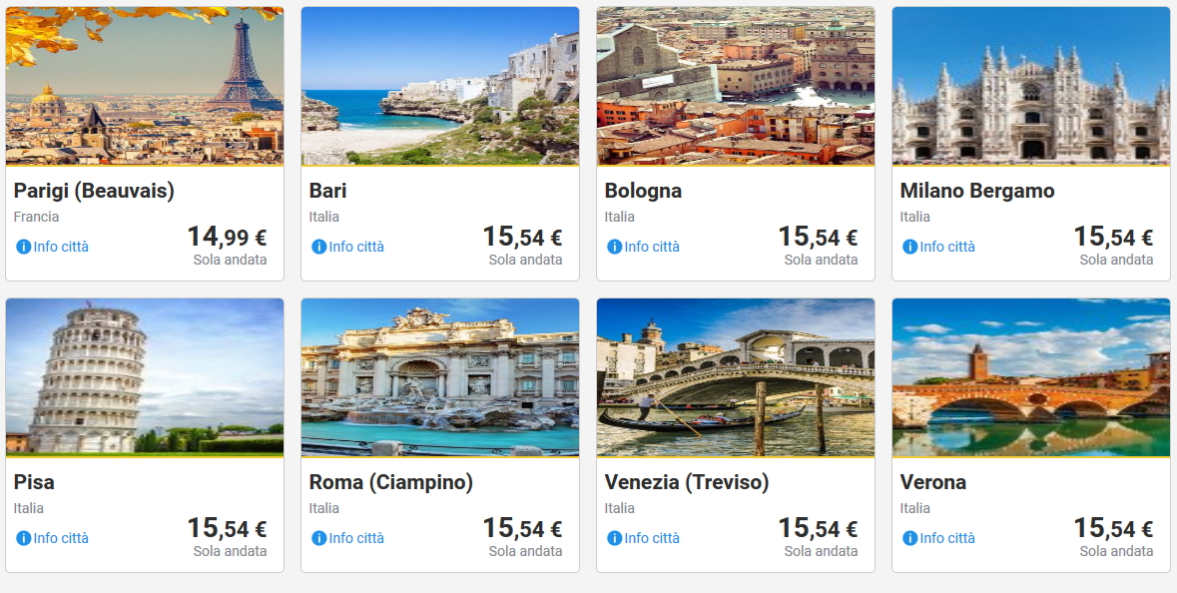Click the Leaning Tower of Pisa image
The width and height of the screenshot is (1177, 593).
tap(145, 377)
